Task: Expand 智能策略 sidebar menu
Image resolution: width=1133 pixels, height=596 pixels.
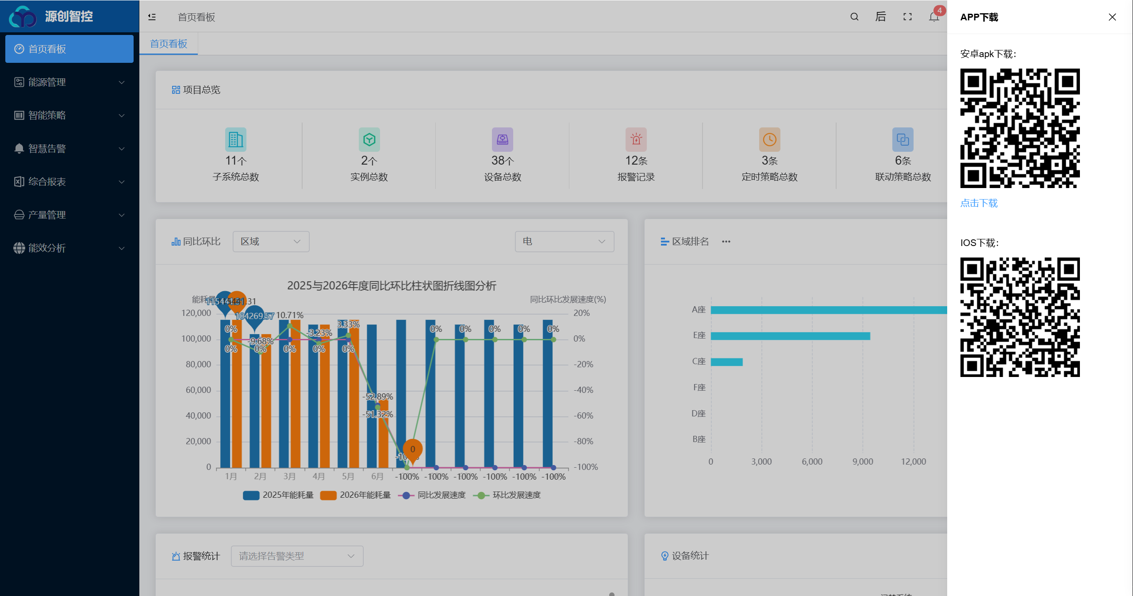Action: (x=69, y=115)
